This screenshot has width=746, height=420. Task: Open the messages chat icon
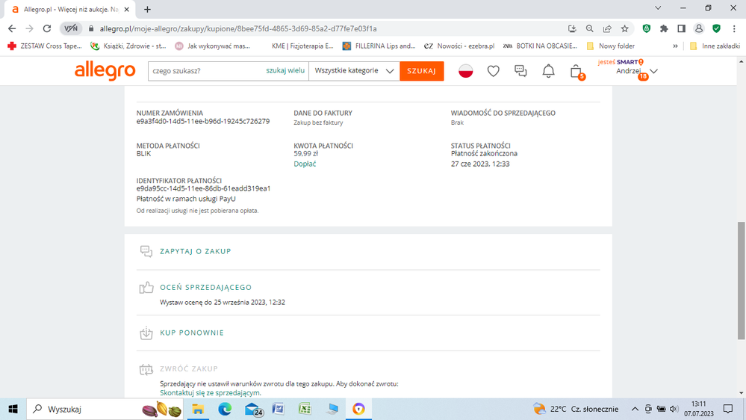pyautogui.click(x=520, y=71)
